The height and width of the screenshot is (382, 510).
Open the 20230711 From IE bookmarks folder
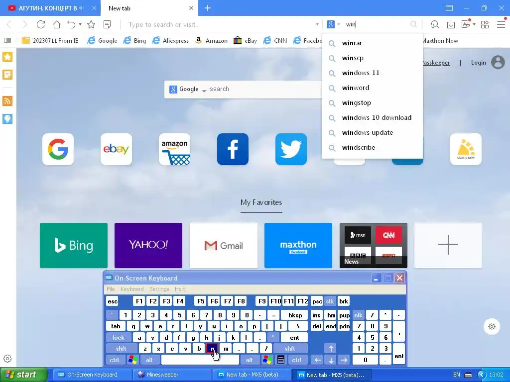click(x=50, y=40)
